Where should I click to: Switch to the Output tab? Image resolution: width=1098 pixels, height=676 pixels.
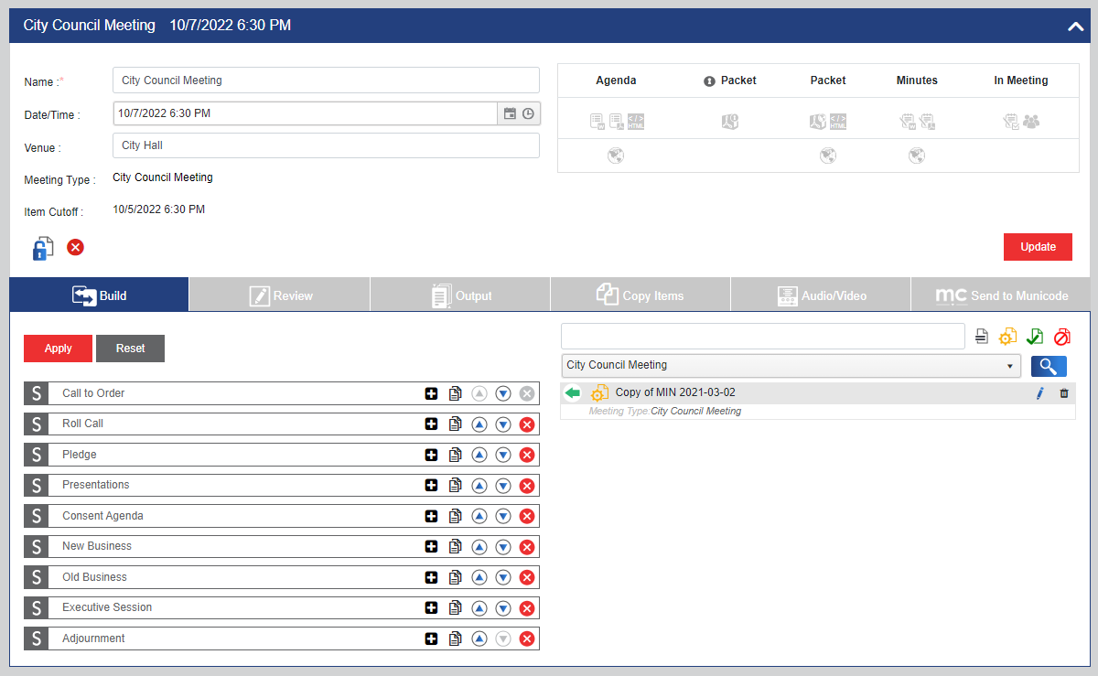(460, 295)
